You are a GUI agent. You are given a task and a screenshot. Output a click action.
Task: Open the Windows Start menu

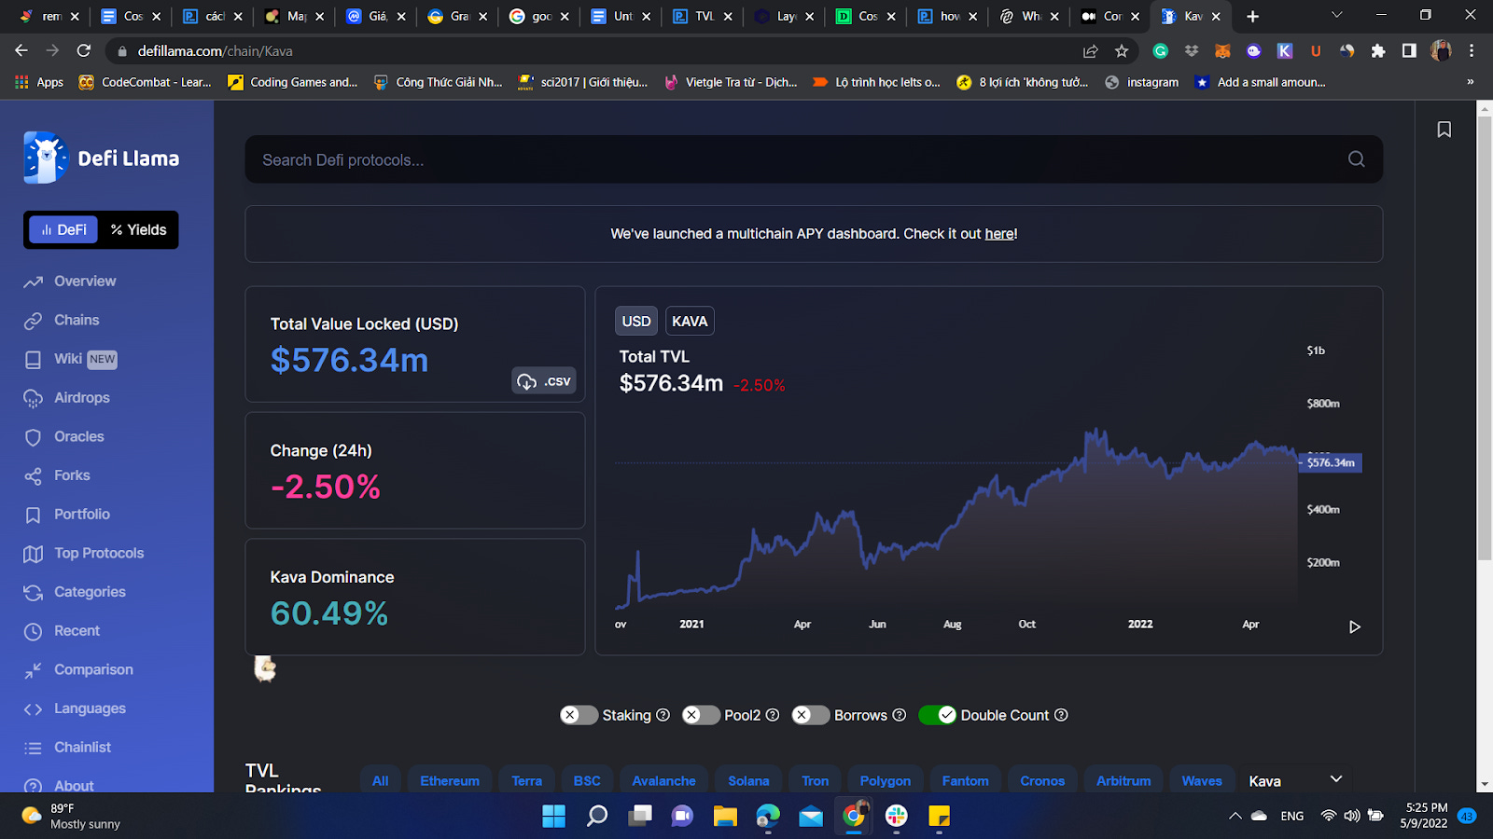point(554,817)
